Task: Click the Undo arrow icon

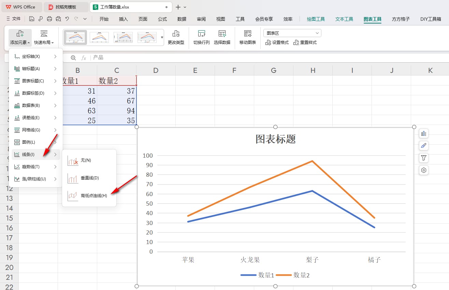Action: coord(67,19)
